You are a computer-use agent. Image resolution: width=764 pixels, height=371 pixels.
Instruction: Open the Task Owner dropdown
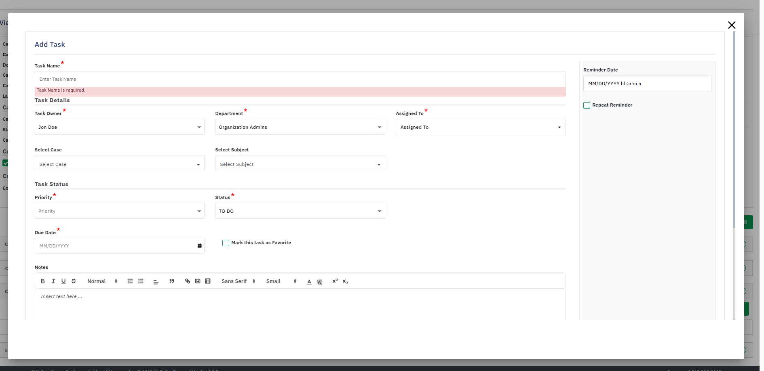(x=119, y=127)
